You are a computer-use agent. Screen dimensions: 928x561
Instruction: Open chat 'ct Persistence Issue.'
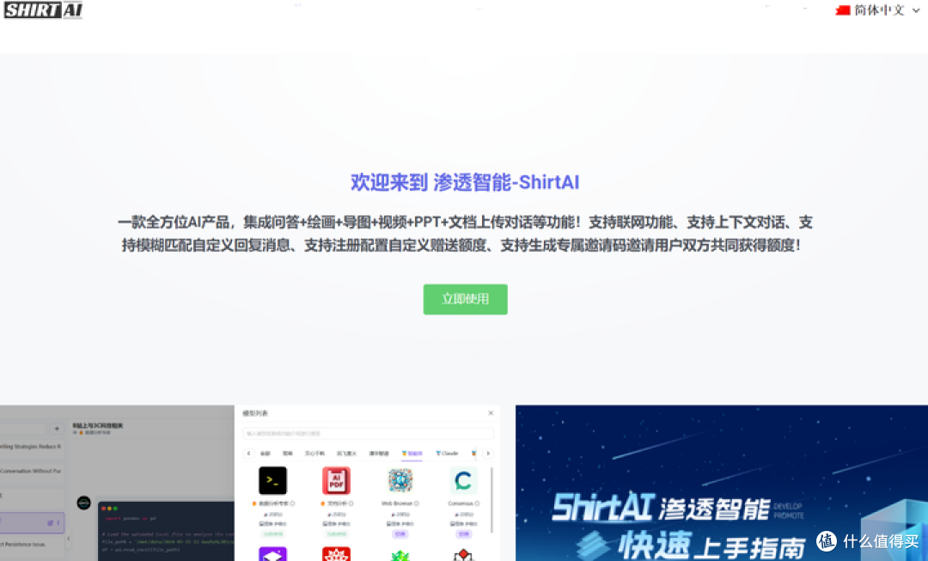[x=32, y=545]
